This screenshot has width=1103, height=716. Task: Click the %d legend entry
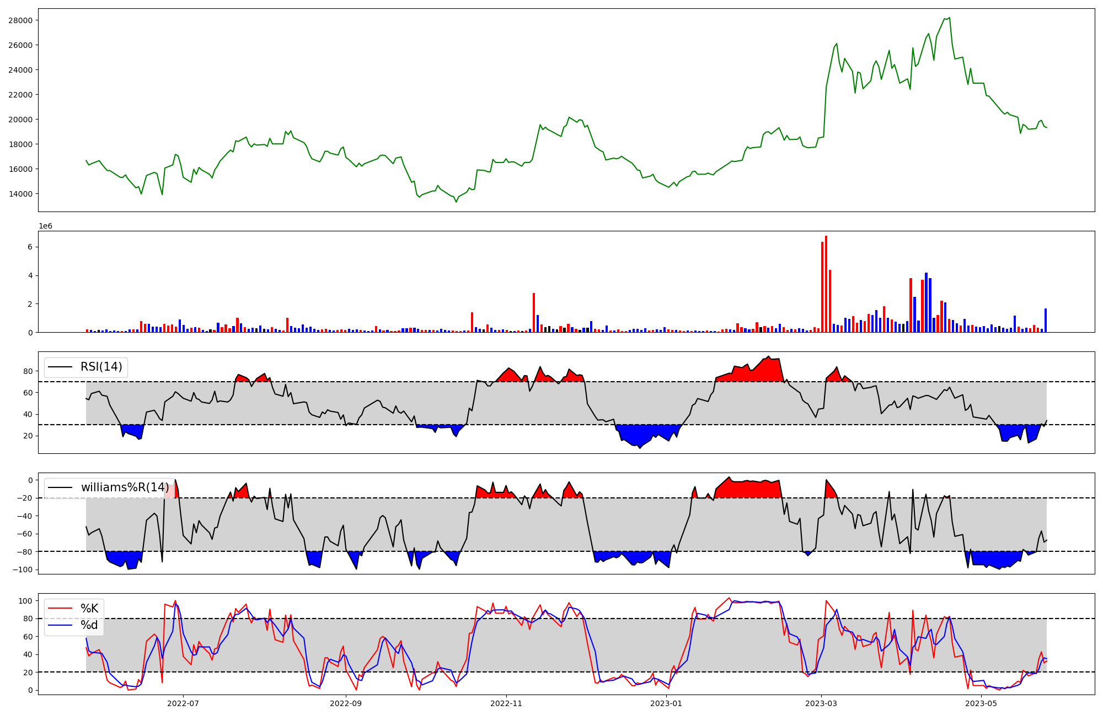click(x=89, y=625)
